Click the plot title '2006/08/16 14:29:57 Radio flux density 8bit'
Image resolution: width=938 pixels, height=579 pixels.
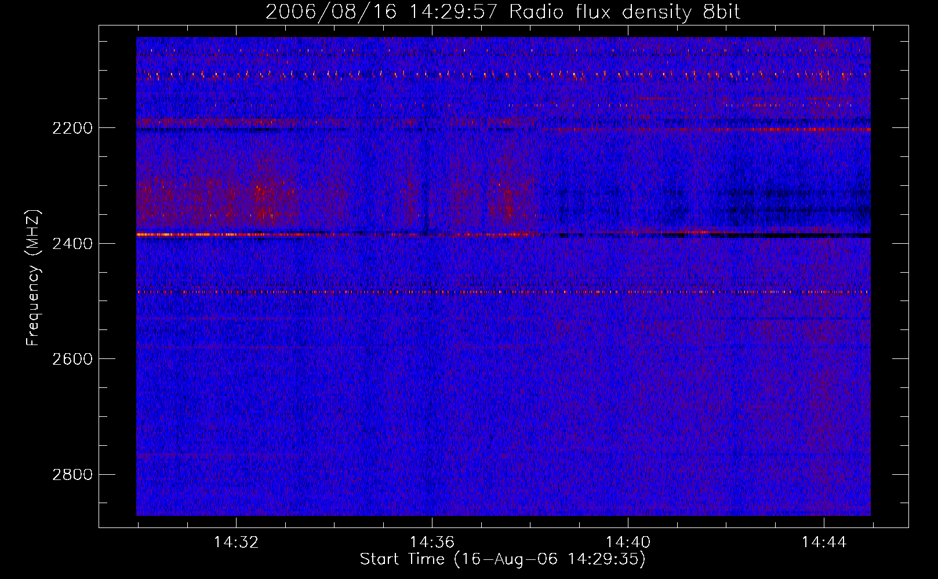click(x=503, y=12)
